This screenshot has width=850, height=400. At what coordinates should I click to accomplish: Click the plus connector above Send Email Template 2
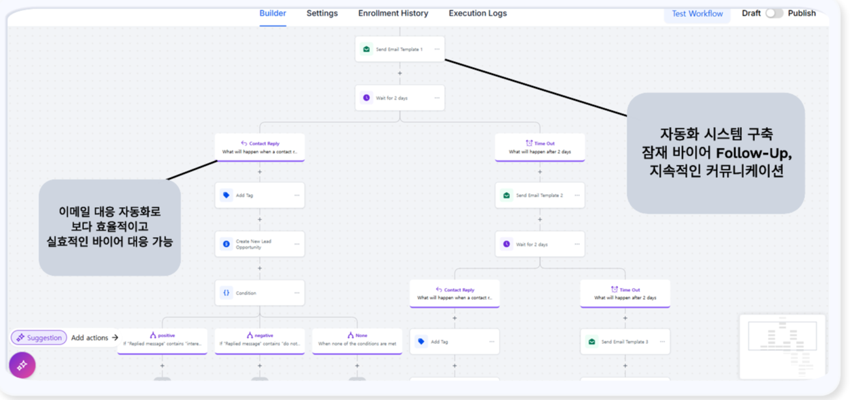(540, 172)
